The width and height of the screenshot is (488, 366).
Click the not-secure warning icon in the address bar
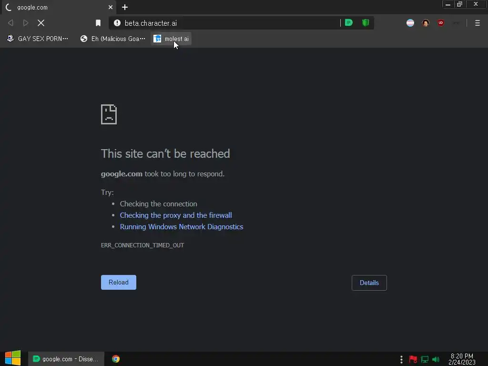[x=117, y=23]
